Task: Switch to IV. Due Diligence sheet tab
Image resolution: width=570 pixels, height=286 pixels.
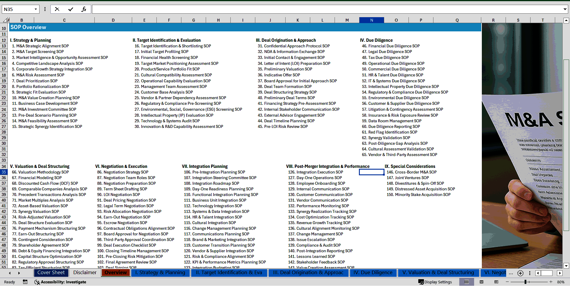Action: (373, 273)
